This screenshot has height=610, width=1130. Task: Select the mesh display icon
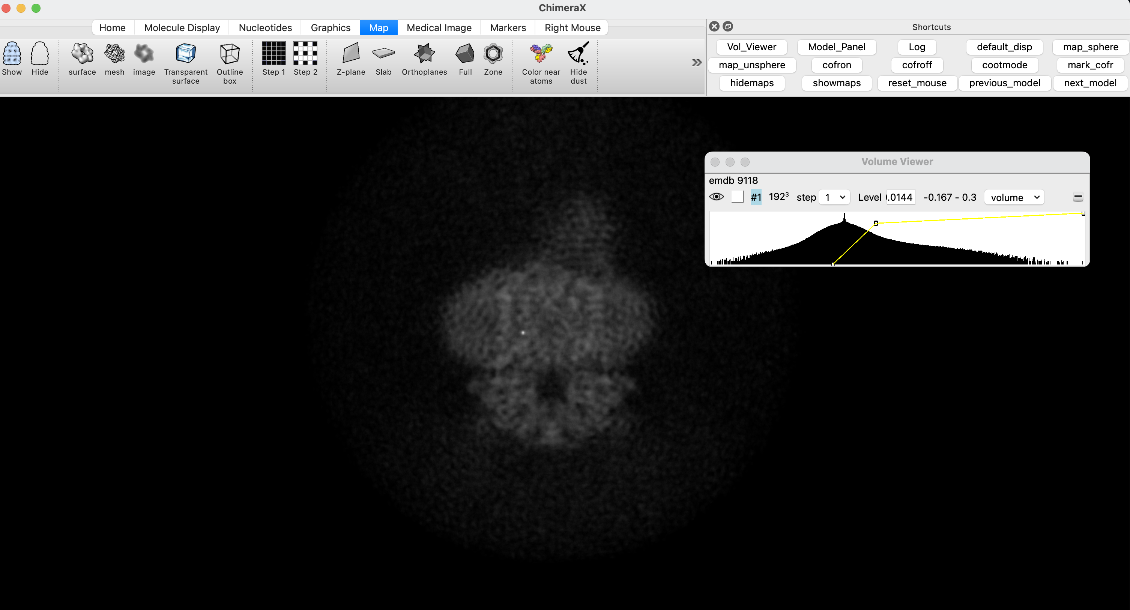[x=114, y=54]
